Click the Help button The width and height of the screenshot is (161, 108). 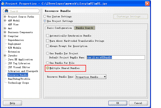click(12, 103)
